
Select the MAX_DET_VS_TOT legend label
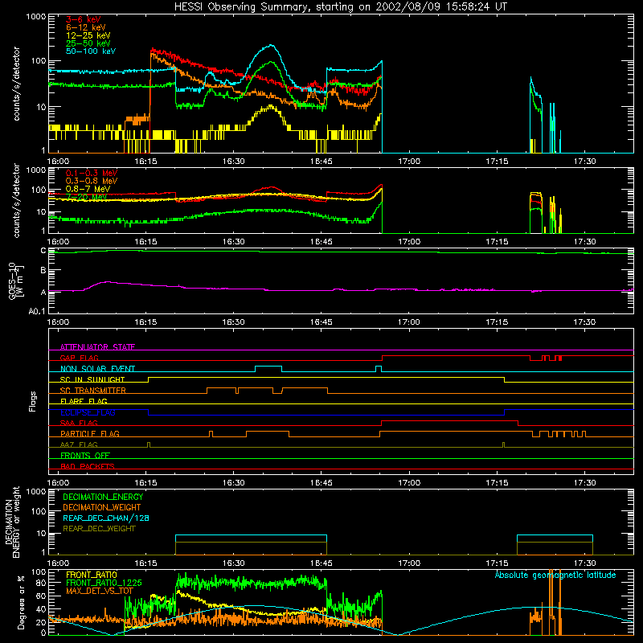(100, 591)
